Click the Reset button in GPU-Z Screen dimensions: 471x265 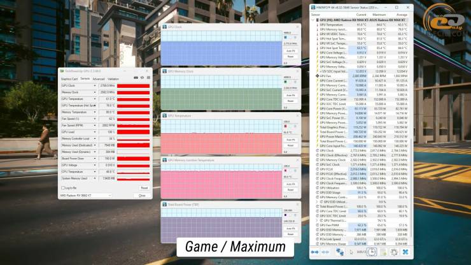[144, 188]
